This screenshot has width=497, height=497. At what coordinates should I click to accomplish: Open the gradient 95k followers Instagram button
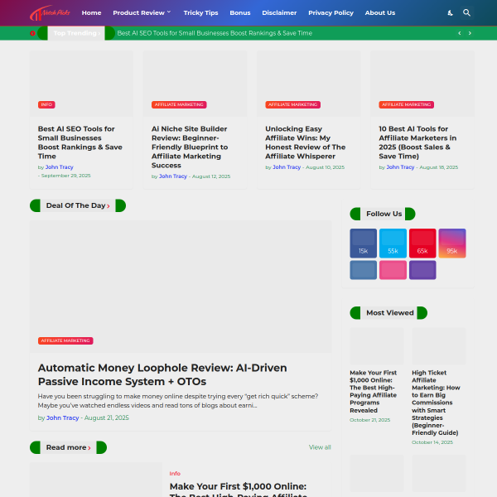452,243
